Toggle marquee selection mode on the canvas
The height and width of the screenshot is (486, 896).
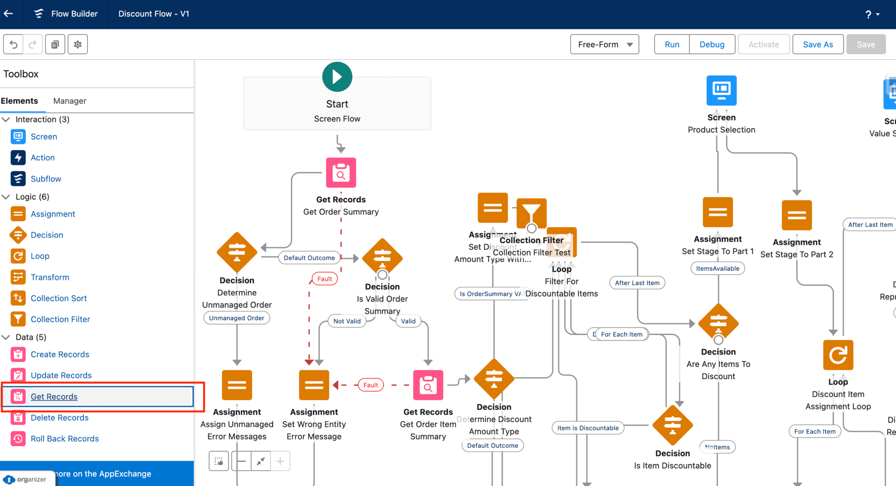219,461
